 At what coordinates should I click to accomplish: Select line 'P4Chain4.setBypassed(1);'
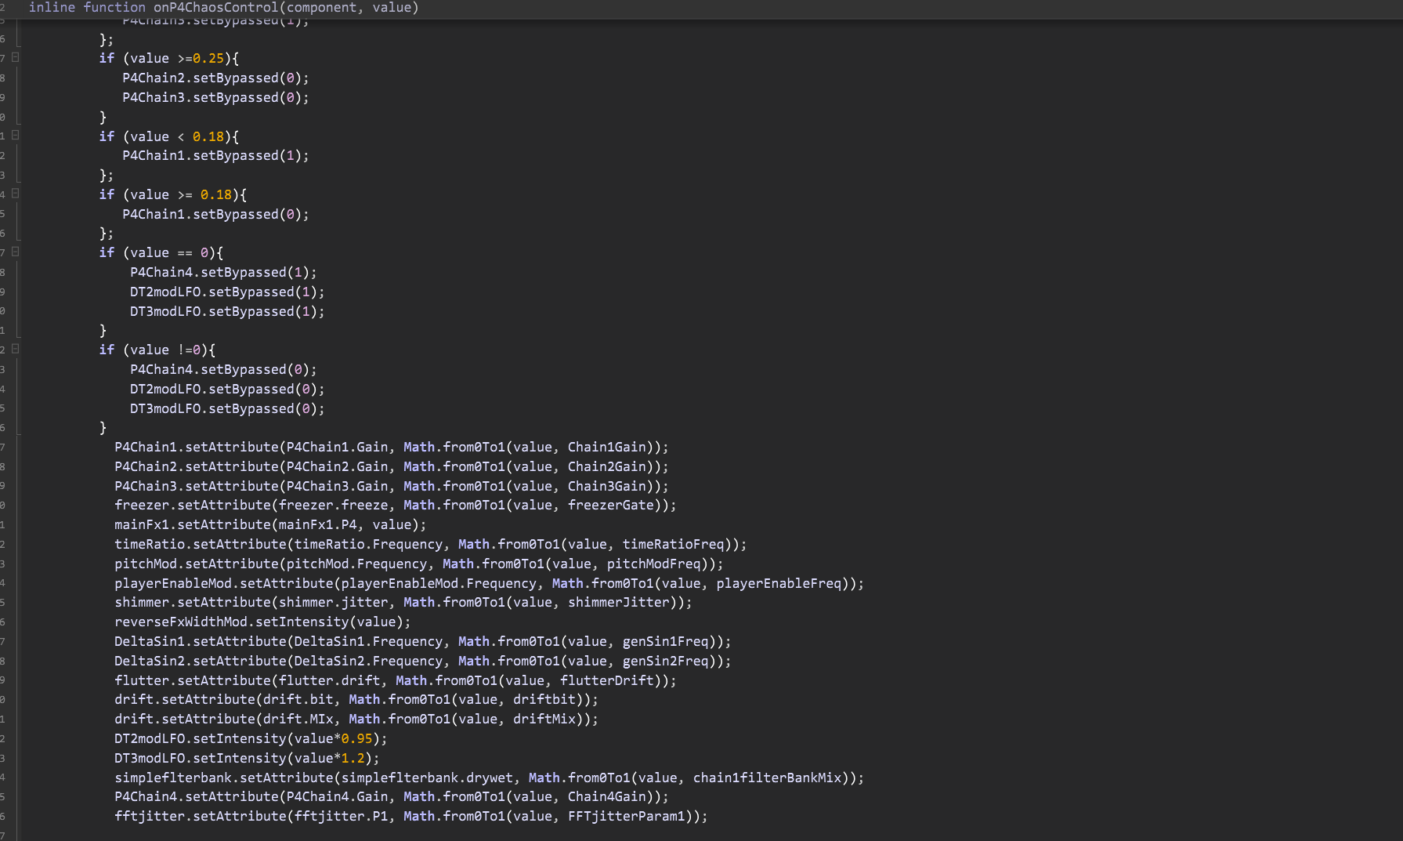coord(223,272)
